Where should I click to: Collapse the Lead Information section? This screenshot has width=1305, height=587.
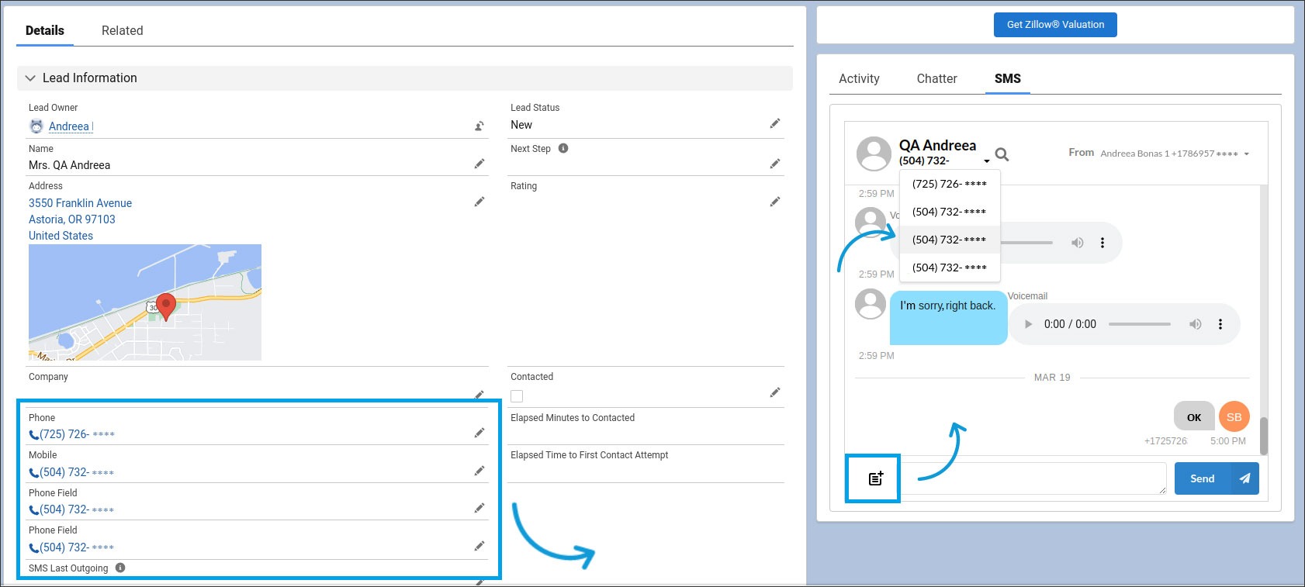click(30, 78)
